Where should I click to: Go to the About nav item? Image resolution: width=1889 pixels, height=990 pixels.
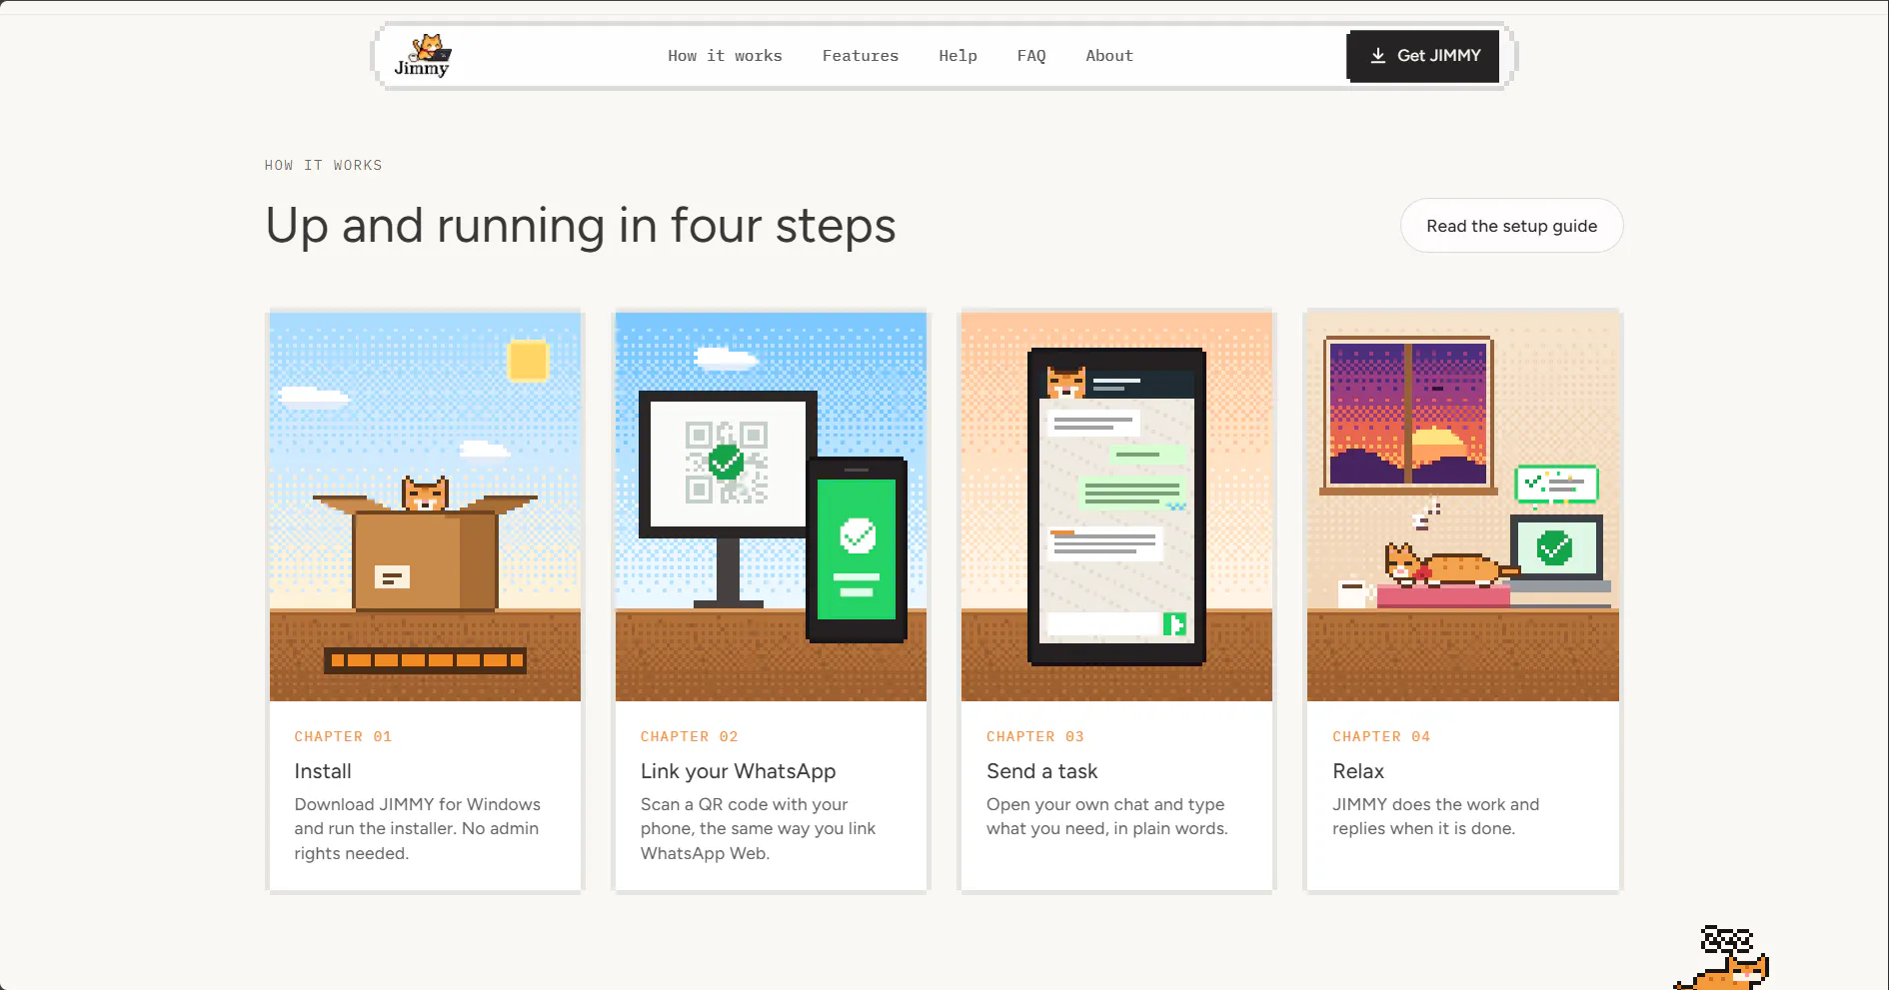click(1109, 56)
